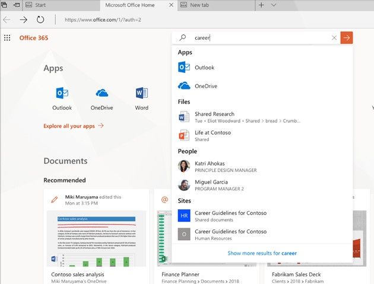Refresh the page with the reload icon
Image resolution: width=374 pixels, height=284 pixels.
(40, 20)
